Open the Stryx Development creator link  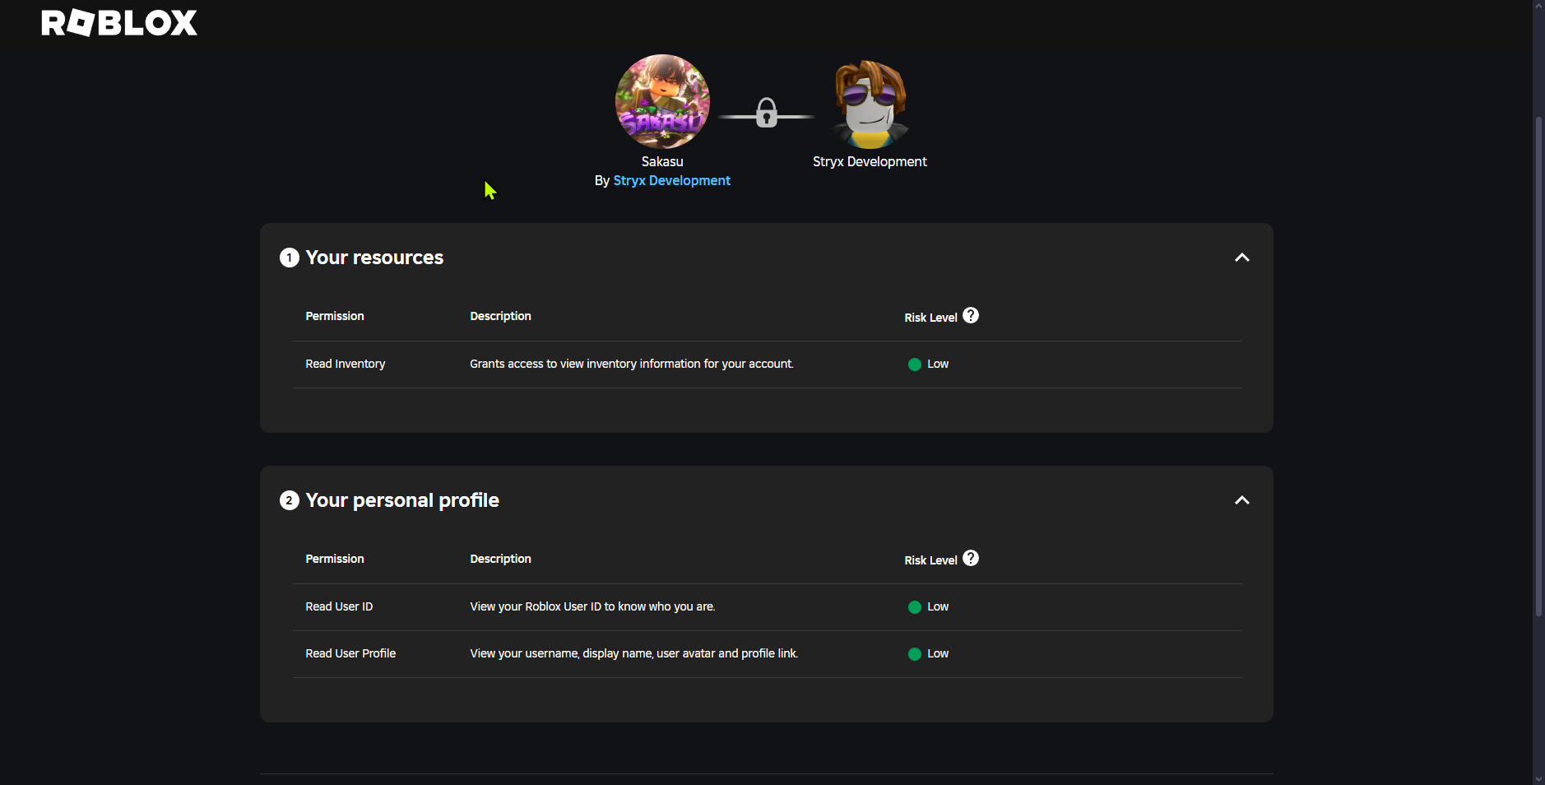pos(671,181)
